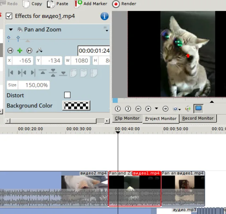The width and height of the screenshot is (226, 214).
Task: Select the second keyframe diamond
Action: click(18, 38)
